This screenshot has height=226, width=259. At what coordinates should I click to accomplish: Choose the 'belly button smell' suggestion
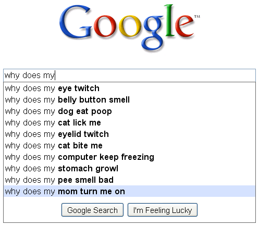point(129,100)
